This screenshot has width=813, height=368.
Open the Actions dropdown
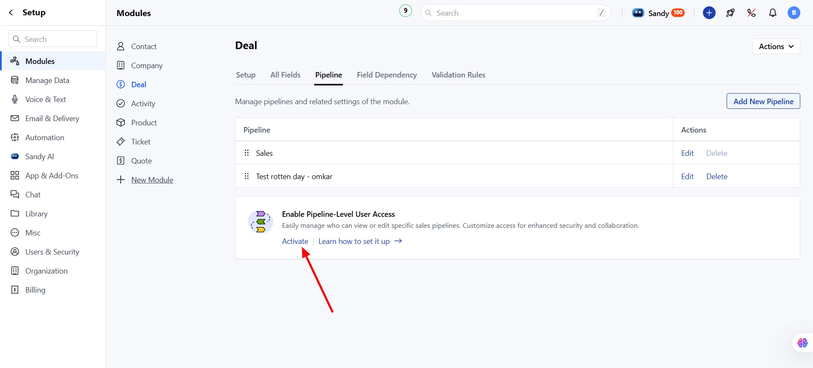[x=776, y=47]
